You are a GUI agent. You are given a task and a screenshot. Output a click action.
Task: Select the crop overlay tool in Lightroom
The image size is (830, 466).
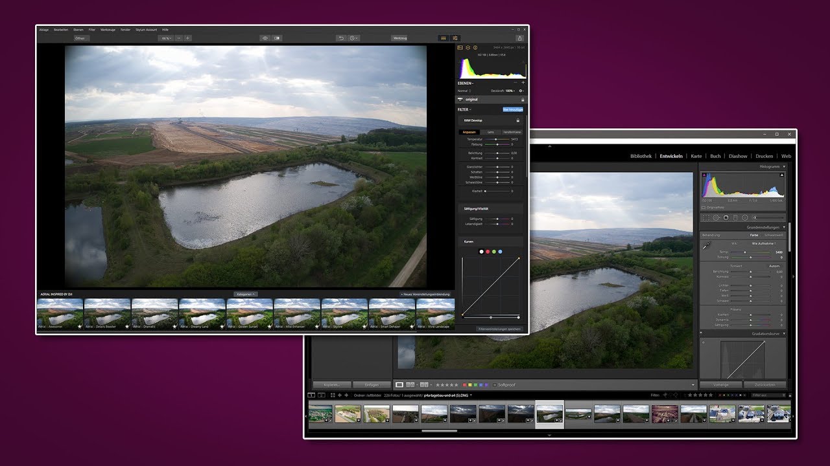pos(705,217)
